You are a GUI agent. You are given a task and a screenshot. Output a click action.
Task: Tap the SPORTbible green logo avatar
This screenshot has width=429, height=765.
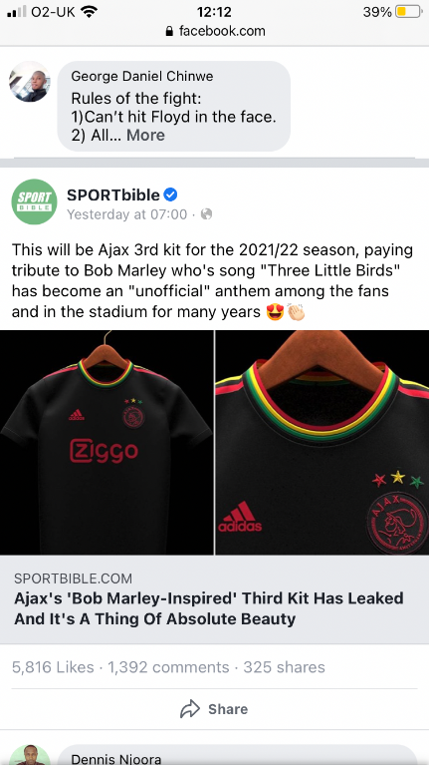click(x=34, y=201)
